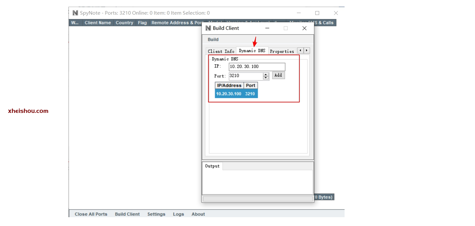Open the Properties tab
This screenshot has width=475, height=226.
[282, 51]
